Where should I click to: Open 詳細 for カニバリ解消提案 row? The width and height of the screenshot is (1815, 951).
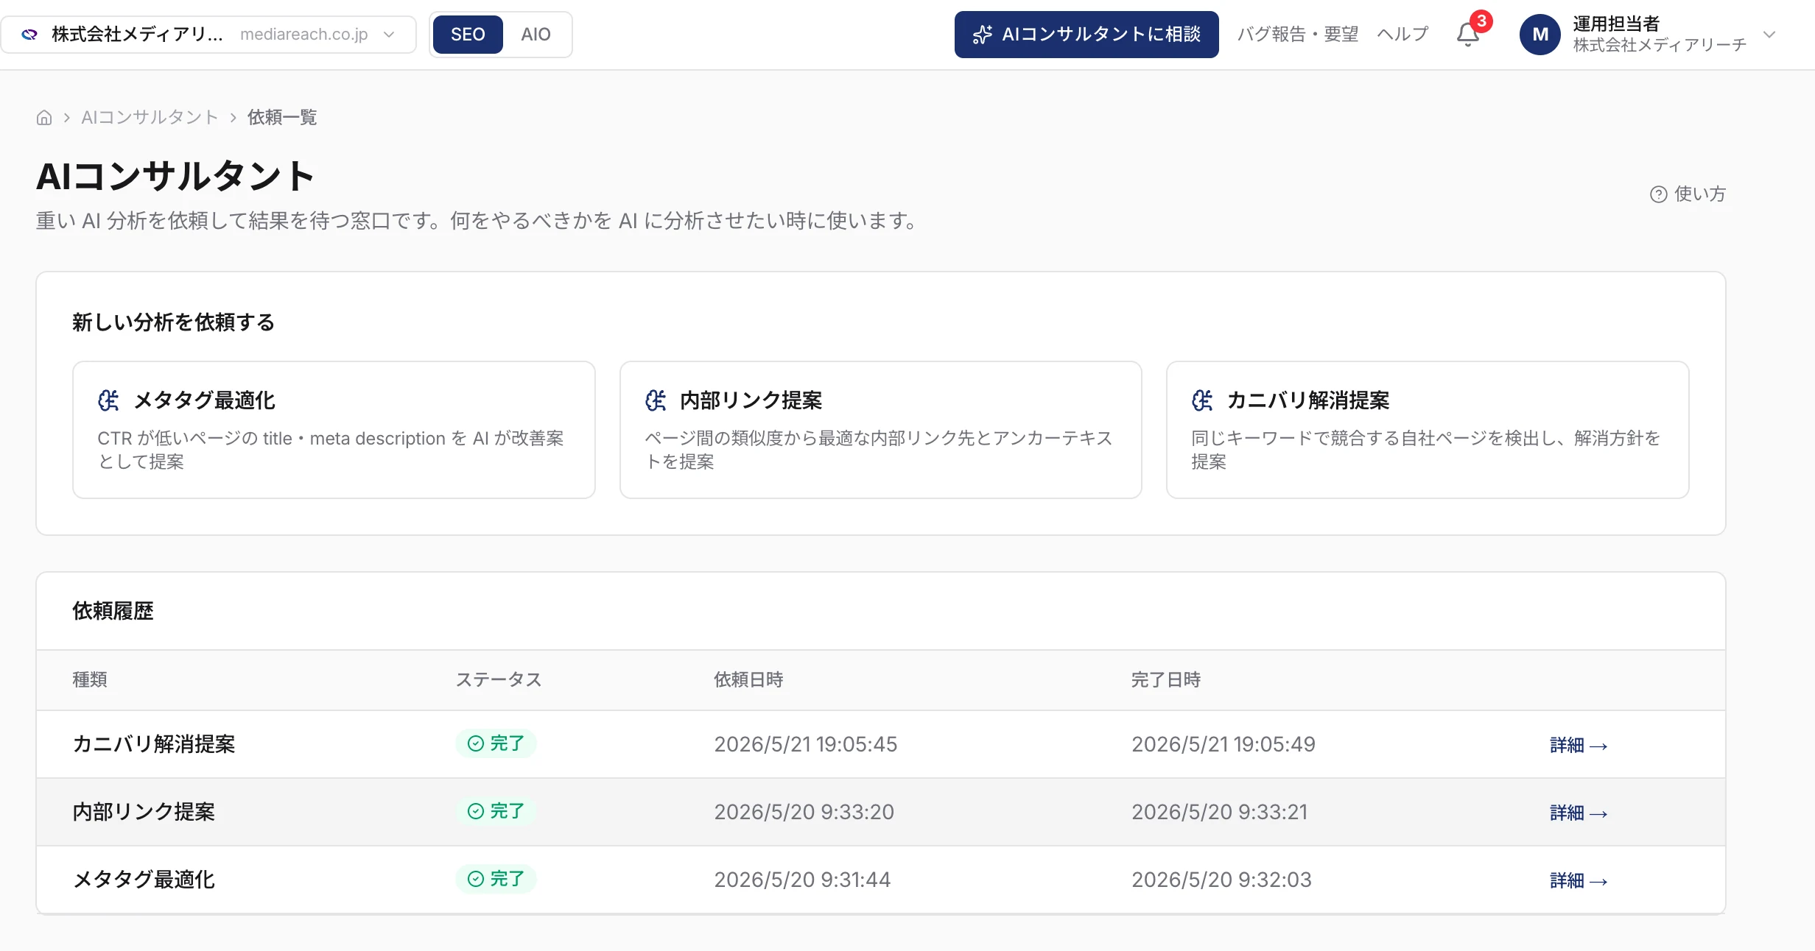click(x=1579, y=746)
